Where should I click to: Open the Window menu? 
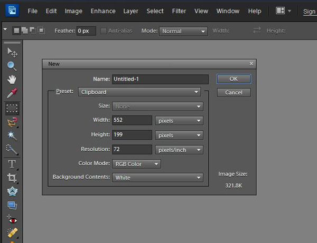tap(228, 11)
